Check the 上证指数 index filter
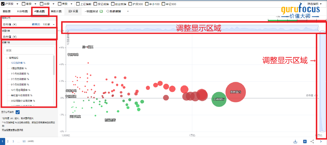Image resolution: width=327 pixels, height=145 pixels. [78, 4]
